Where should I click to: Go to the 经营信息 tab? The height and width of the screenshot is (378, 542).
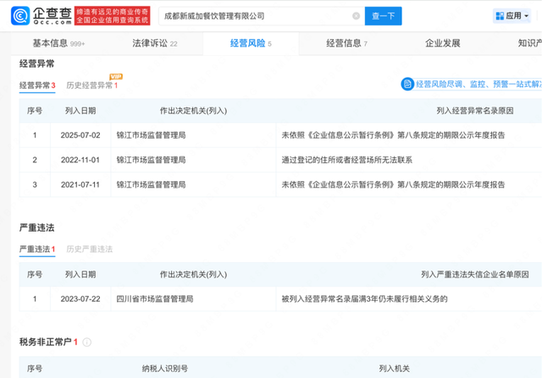(x=347, y=43)
